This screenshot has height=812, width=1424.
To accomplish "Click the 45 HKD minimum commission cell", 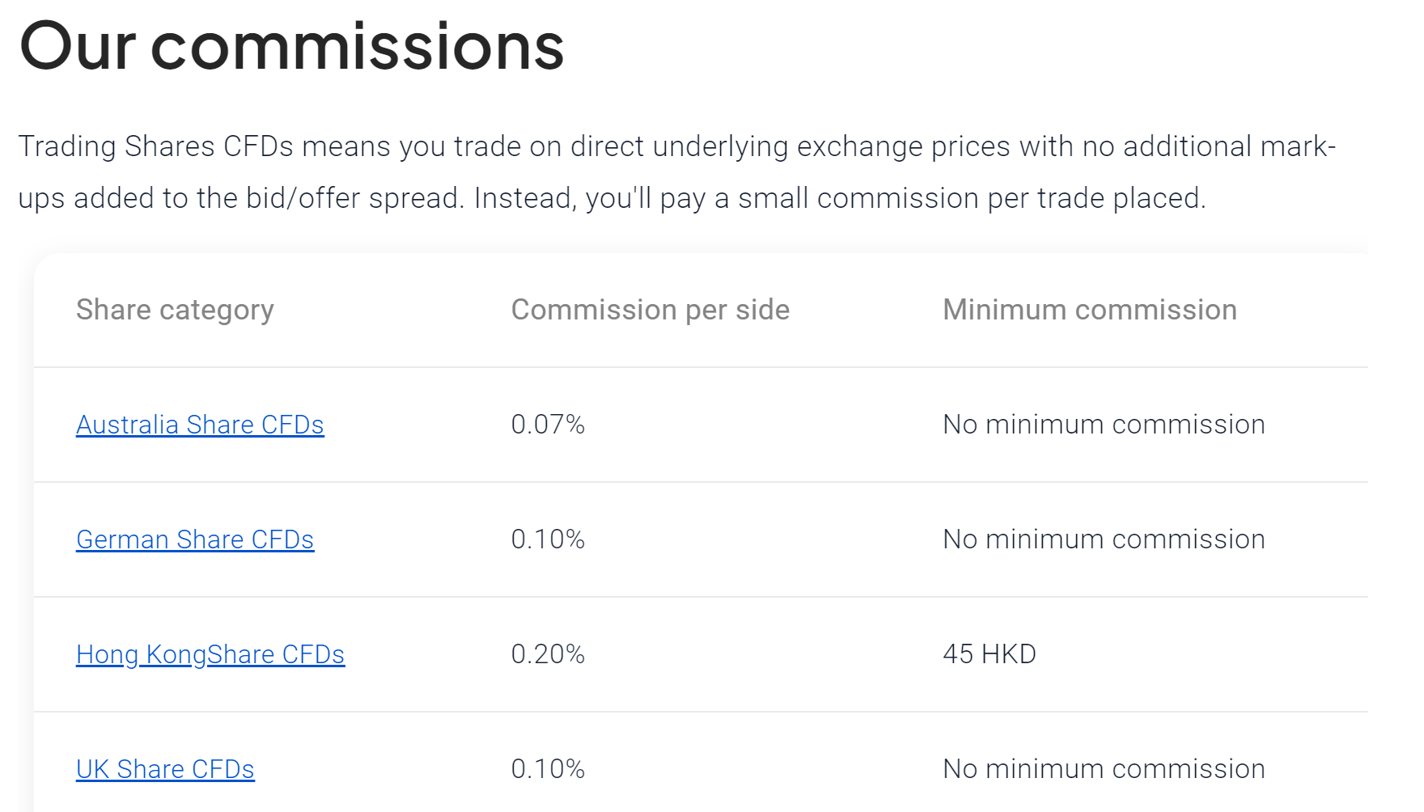I will pyautogui.click(x=990, y=654).
